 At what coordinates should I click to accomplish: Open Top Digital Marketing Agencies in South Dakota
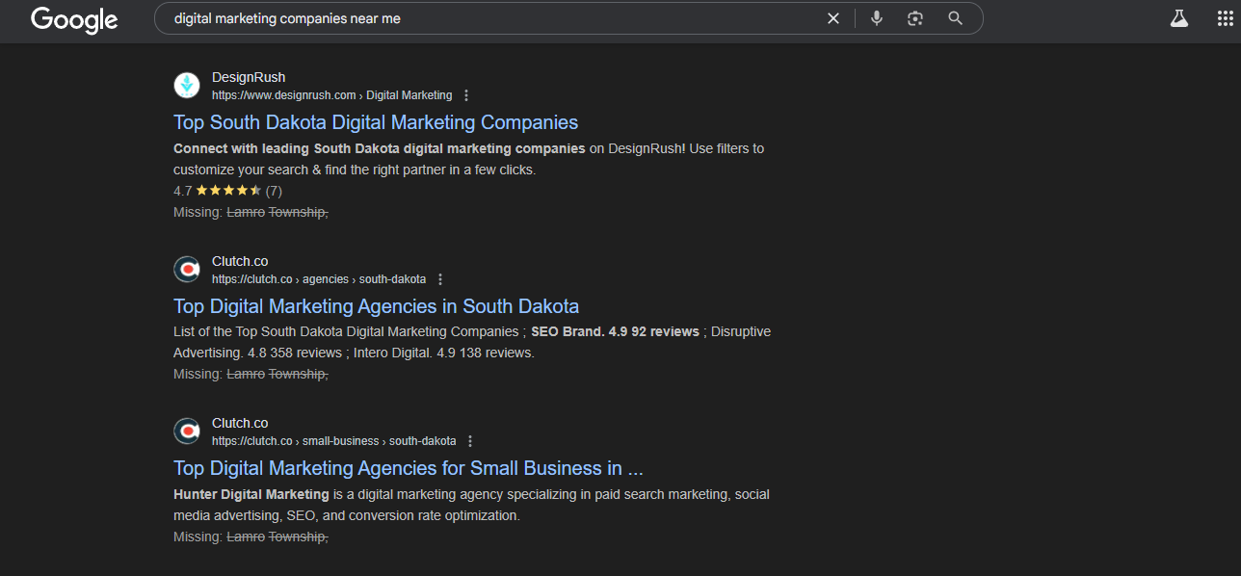coord(376,306)
